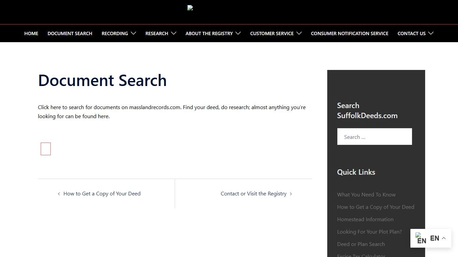Select DOCUMENT SEARCH in the navigation
This screenshot has height=257, width=458.
[70, 33]
